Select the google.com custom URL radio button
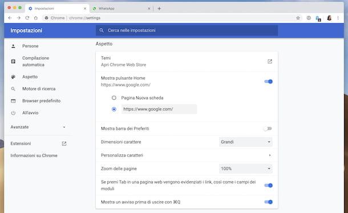Image resolution: width=348 pixels, height=213 pixels. (114, 109)
